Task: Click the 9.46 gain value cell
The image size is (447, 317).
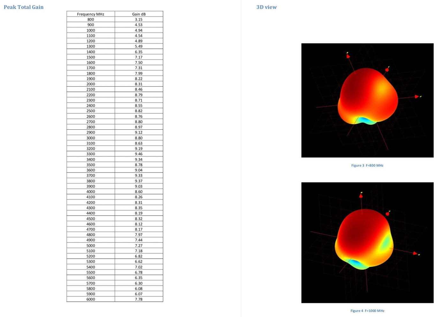Action: click(139, 154)
